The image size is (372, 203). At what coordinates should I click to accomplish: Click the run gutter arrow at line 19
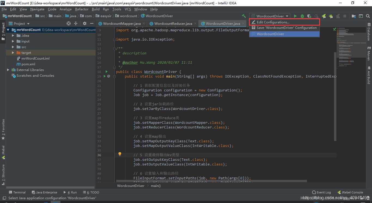[x=105, y=76]
